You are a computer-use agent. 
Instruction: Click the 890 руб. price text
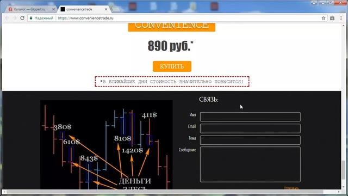pyautogui.click(x=170, y=46)
